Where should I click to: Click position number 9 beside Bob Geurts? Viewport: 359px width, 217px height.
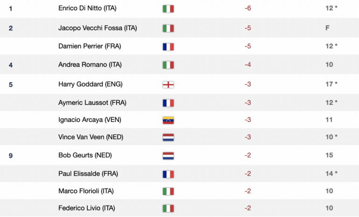click(x=11, y=155)
